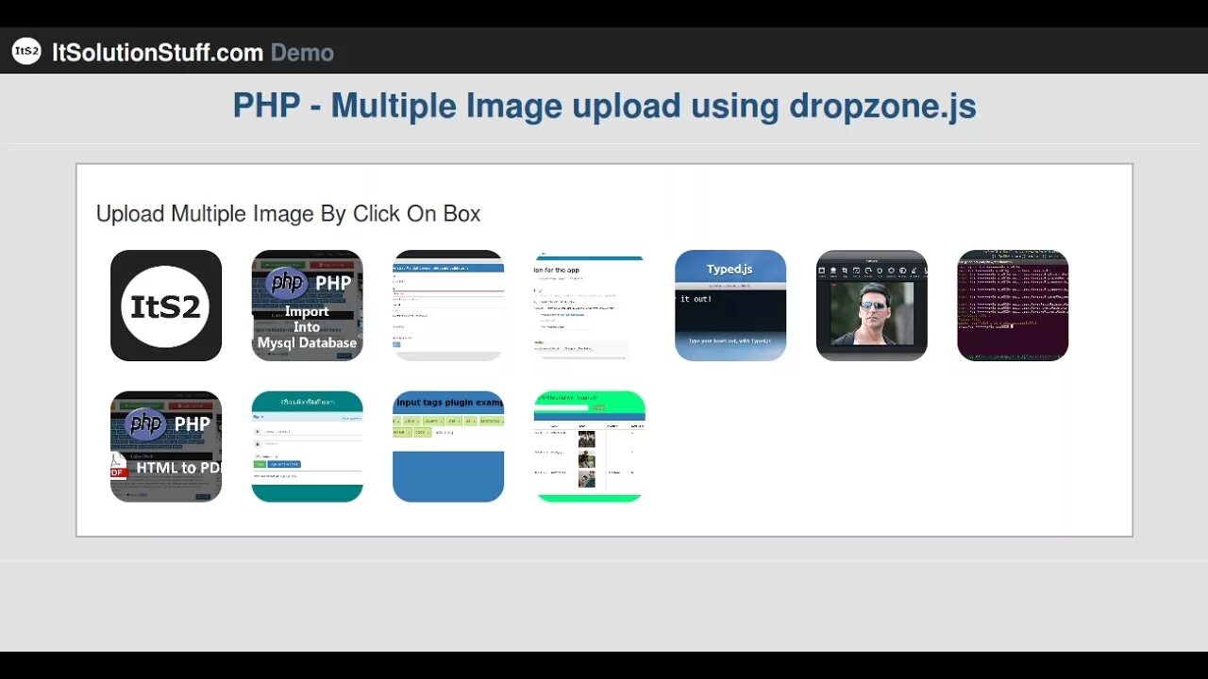Screen dimensions: 1208x679
Task: Select the purple terminal screenshot thumbnail
Action: (x=1013, y=306)
